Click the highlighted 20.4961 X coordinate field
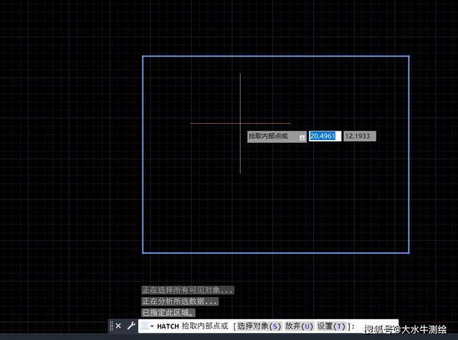458x340 pixels. click(x=324, y=136)
